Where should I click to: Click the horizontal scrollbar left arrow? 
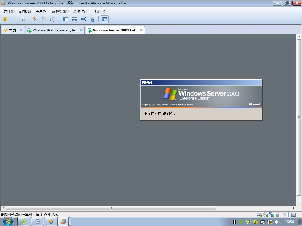tap(3, 208)
